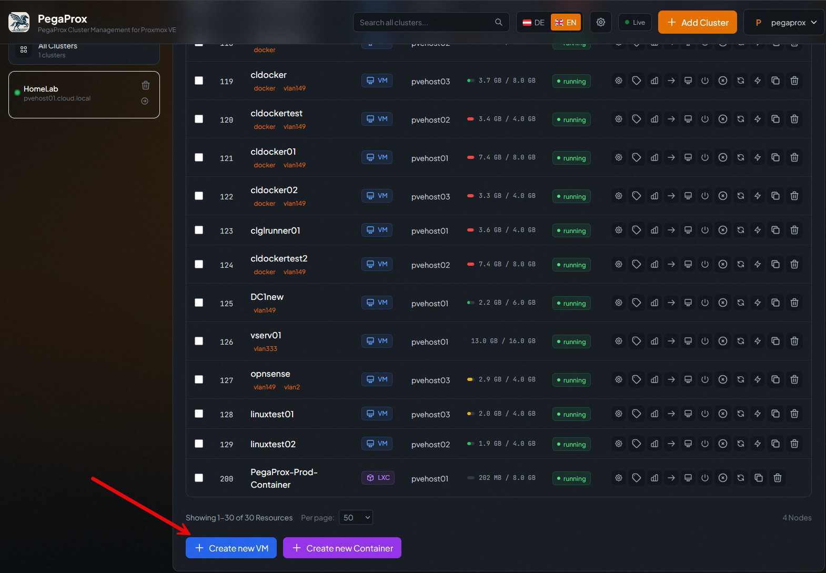This screenshot has height=573, width=826.
Task: Click Create new Container button
Action: tap(342, 548)
